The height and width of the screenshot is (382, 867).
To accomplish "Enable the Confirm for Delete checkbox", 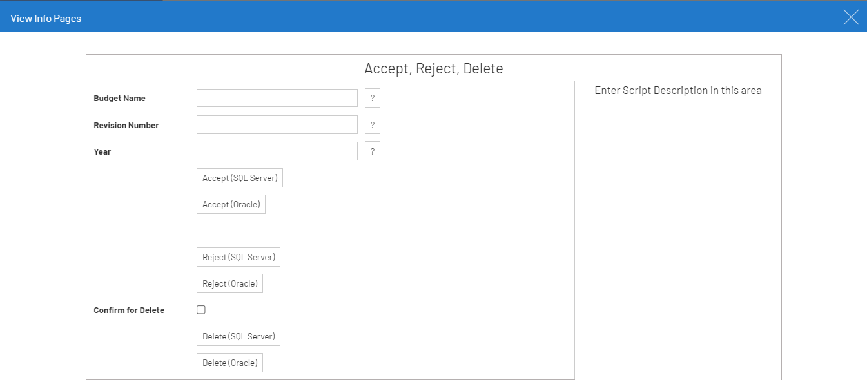I will coord(201,310).
